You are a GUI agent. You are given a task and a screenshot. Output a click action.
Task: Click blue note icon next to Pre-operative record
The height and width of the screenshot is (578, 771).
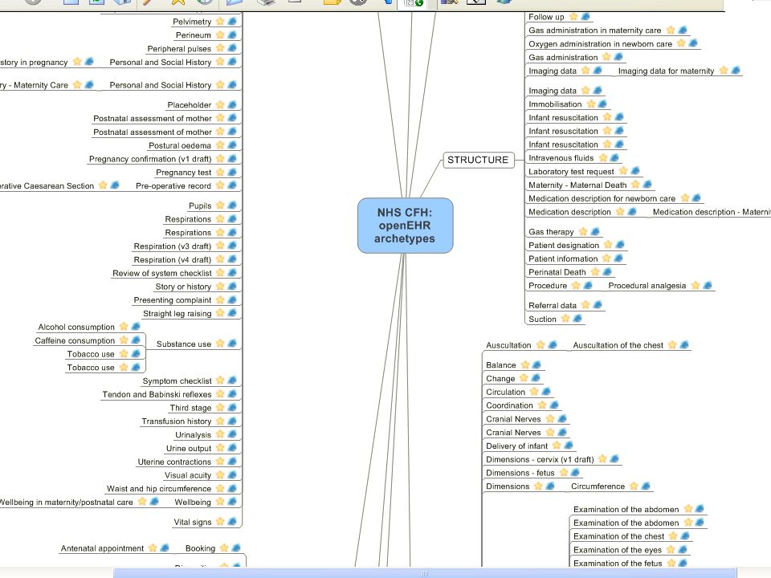tap(232, 185)
